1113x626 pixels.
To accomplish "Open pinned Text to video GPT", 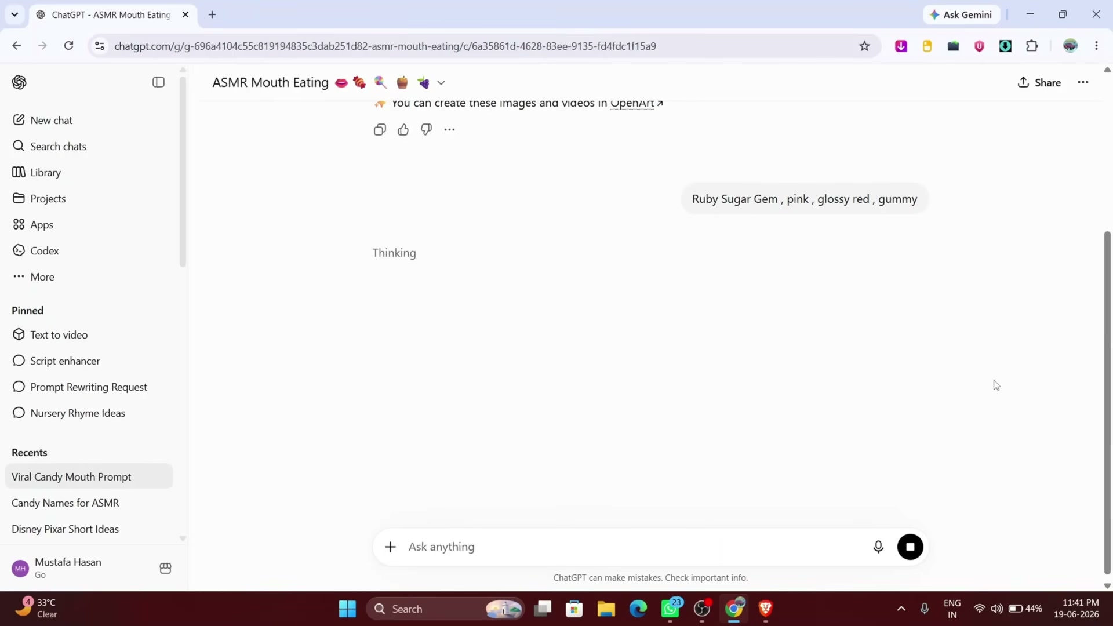I will [x=89, y=334].
